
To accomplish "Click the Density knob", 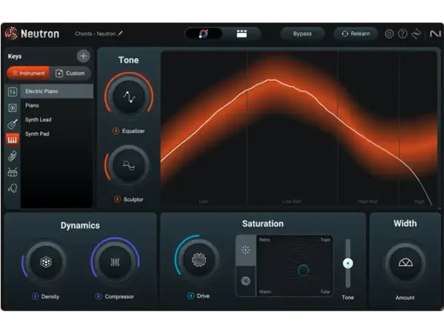I will 46,262.
